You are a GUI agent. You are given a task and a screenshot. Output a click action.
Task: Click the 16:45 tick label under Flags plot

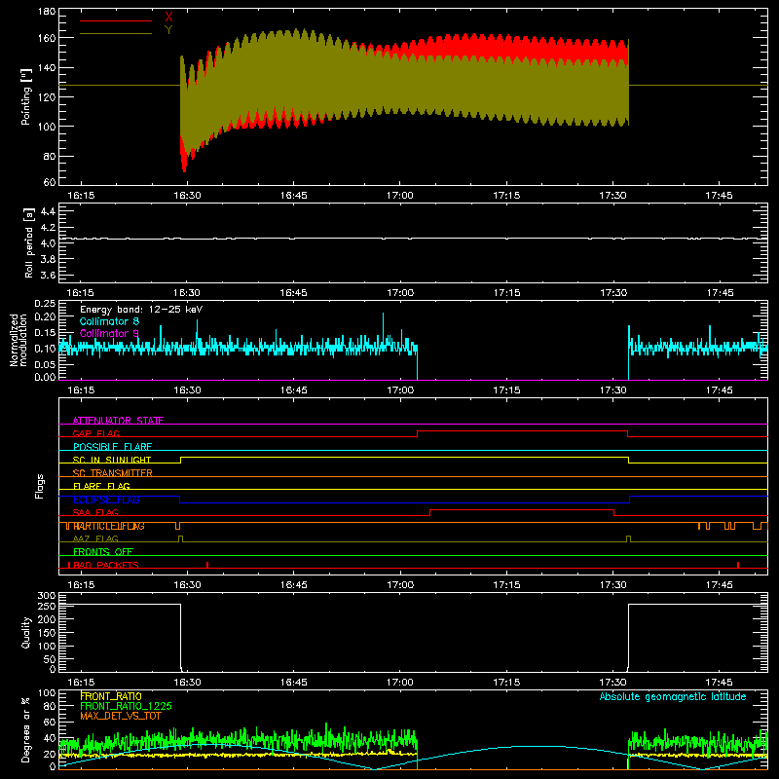point(294,585)
